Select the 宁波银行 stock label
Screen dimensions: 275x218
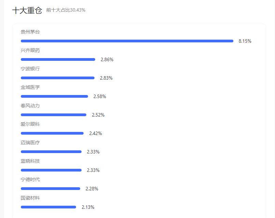pos(30,69)
